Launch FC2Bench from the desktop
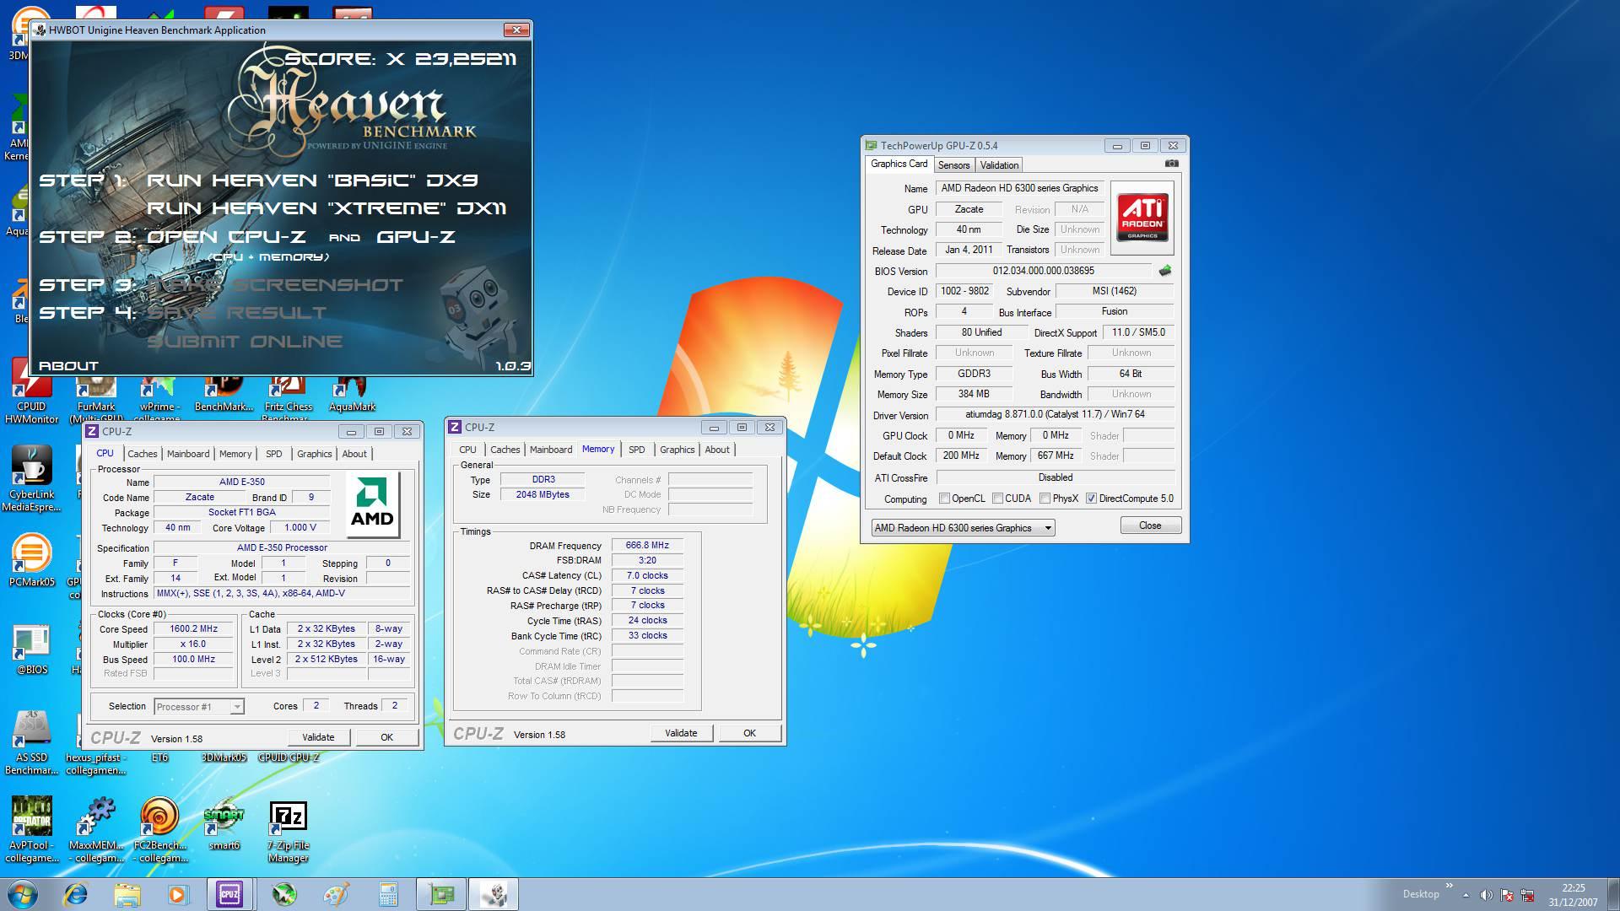This screenshot has height=911, width=1620. pos(160,830)
